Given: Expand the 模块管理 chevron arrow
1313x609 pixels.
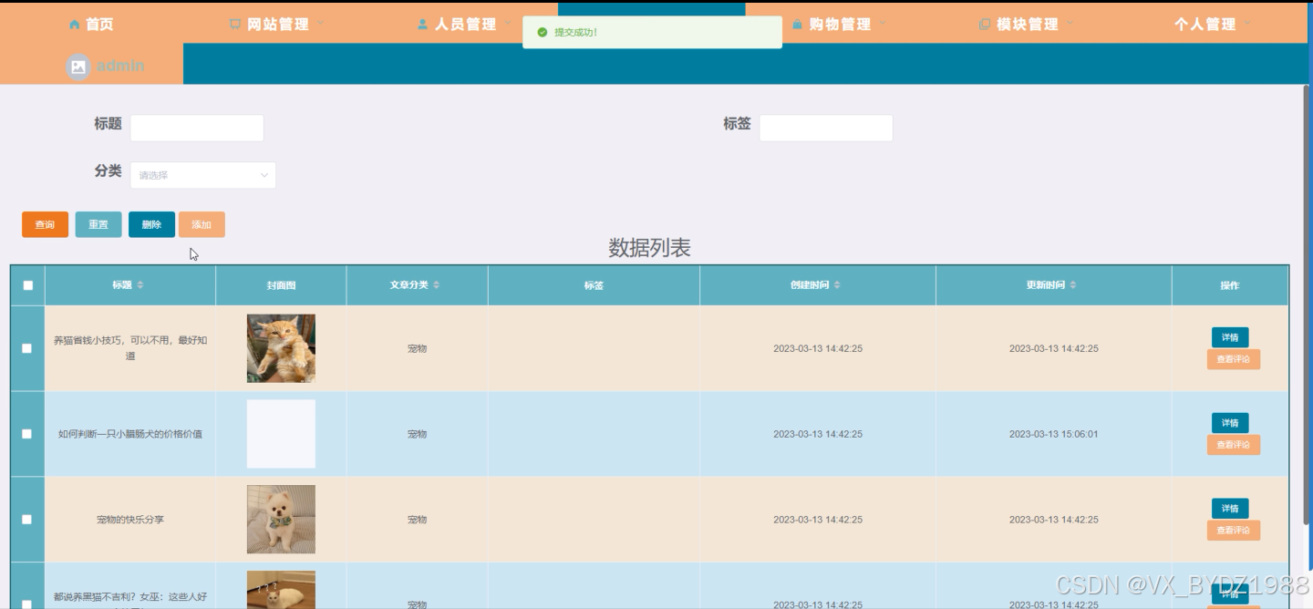Looking at the screenshot, I should 1070,25.
